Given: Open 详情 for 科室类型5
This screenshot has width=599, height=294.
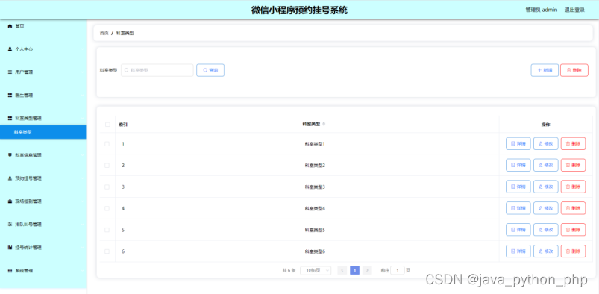Looking at the screenshot, I should click(x=518, y=230).
